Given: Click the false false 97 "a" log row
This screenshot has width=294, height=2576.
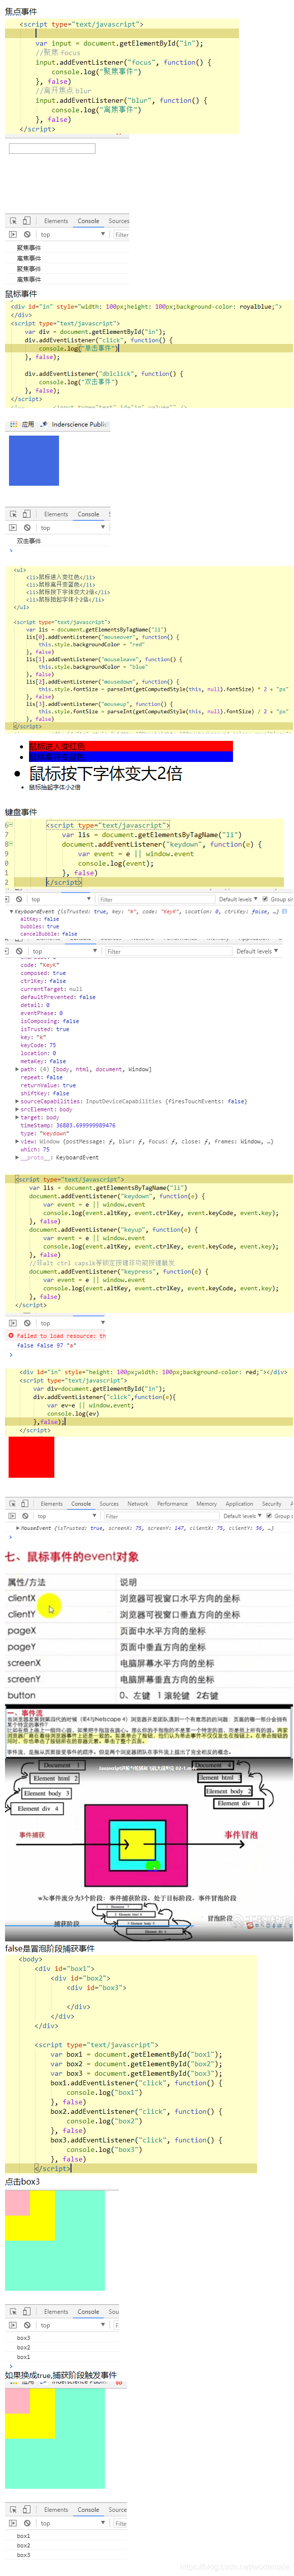Looking at the screenshot, I should (x=47, y=1346).
